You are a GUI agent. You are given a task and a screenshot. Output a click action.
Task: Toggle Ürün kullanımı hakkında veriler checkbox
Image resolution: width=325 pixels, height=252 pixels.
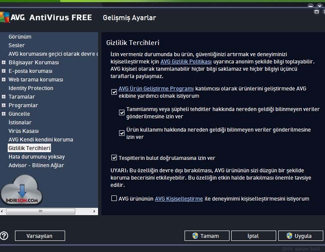tap(122, 133)
